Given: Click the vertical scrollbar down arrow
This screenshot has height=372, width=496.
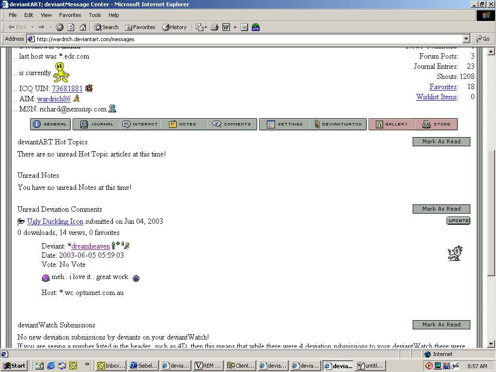Looking at the screenshot, I should [491, 344].
